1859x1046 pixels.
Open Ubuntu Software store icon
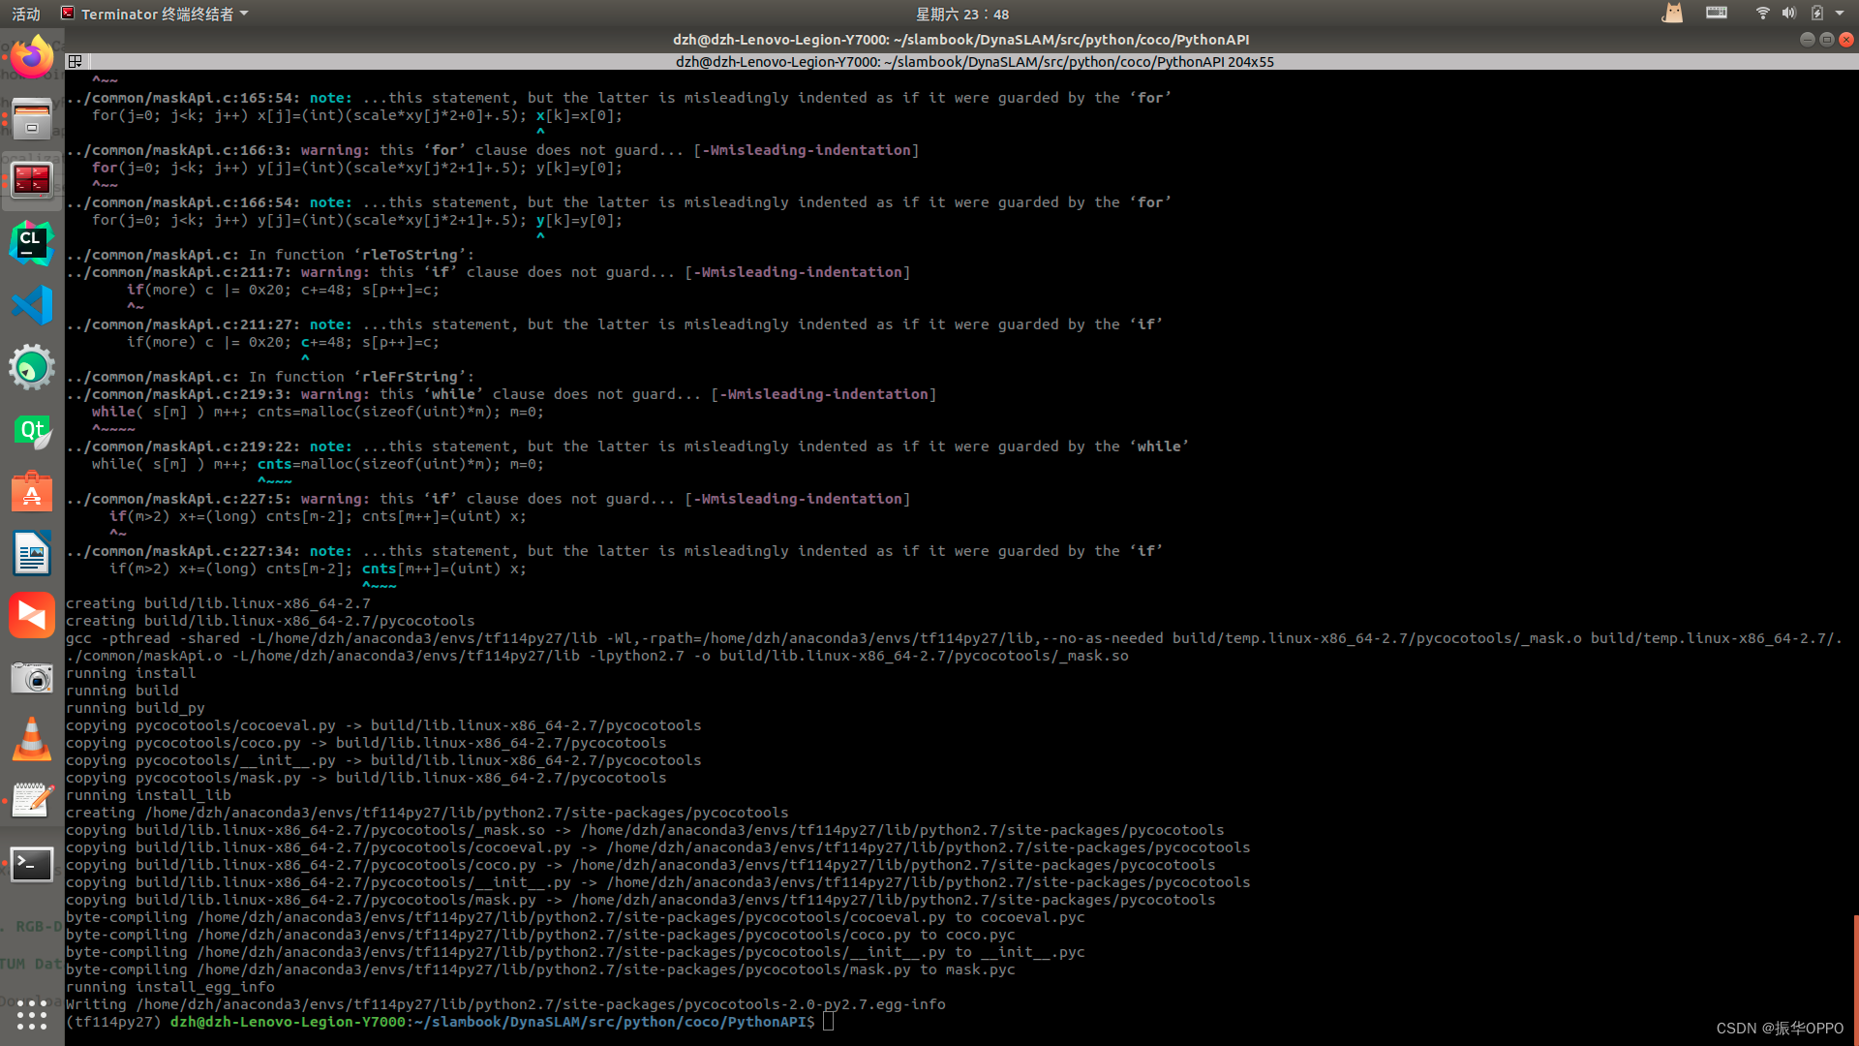point(32,492)
